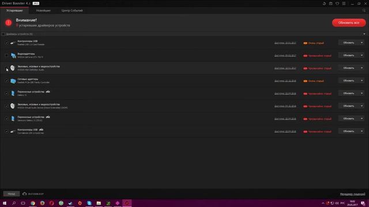Click the red warning exclamation icon
This screenshot has width=369, height=207.
click(9, 23)
